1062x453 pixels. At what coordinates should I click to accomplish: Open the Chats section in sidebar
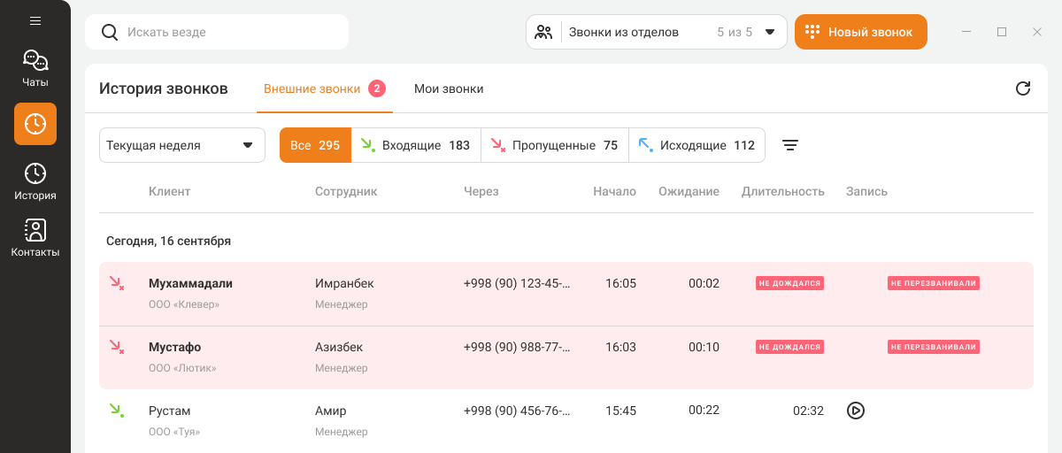tap(35, 69)
